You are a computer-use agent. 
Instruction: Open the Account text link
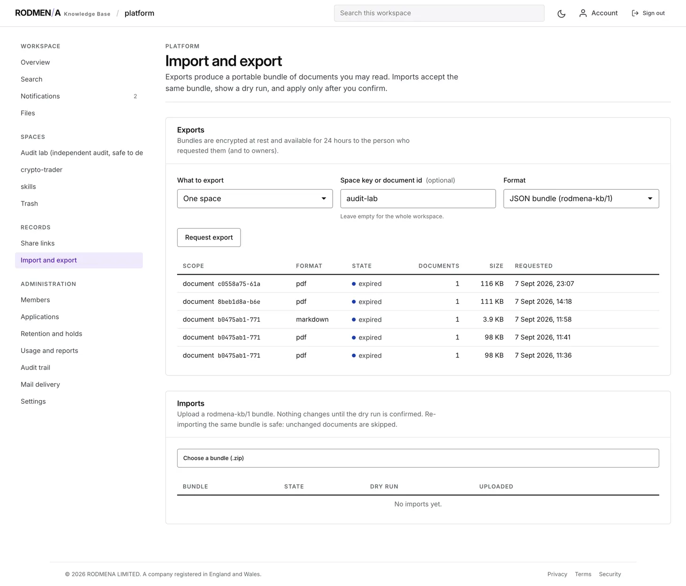pos(604,13)
